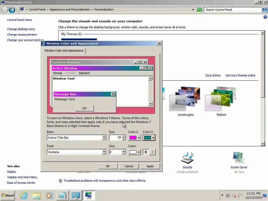Close the Window Color and Appearance dialog

(x=159, y=43)
